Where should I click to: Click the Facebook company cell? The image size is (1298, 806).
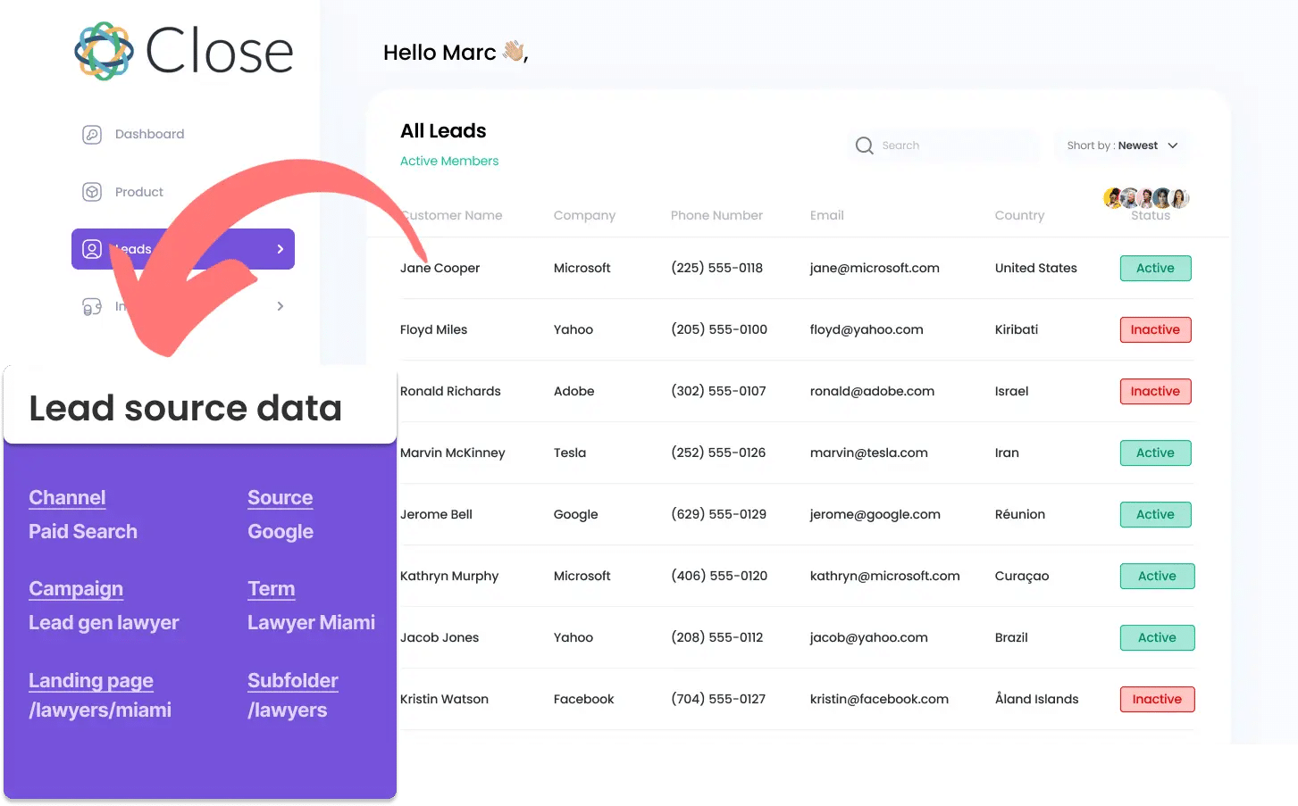(583, 699)
